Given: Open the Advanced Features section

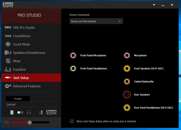Looking at the screenshot, I should pos(31,86).
